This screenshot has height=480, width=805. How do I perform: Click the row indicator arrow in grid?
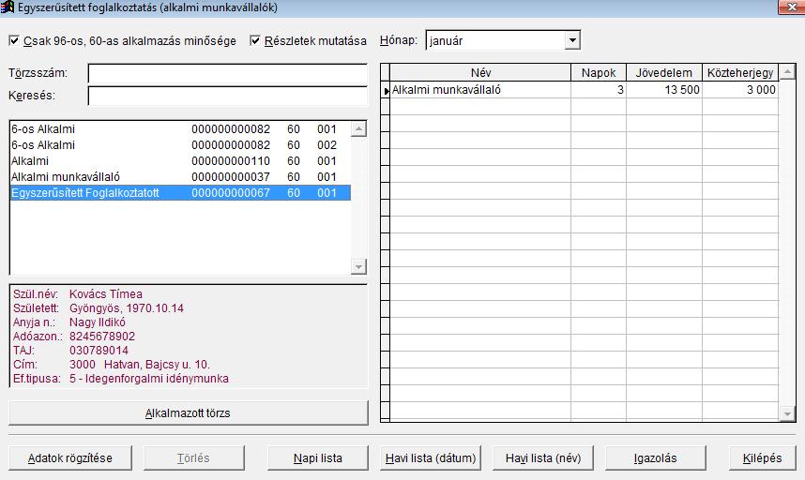(386, 90)
